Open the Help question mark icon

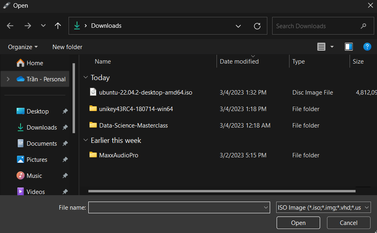pyautogui.click(x=367, y=47)
